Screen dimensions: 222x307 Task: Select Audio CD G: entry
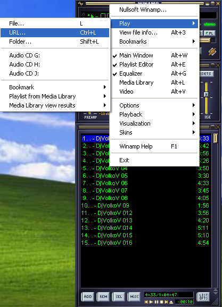55,55
